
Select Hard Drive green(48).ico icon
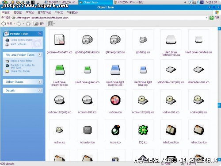click(59, 70)
